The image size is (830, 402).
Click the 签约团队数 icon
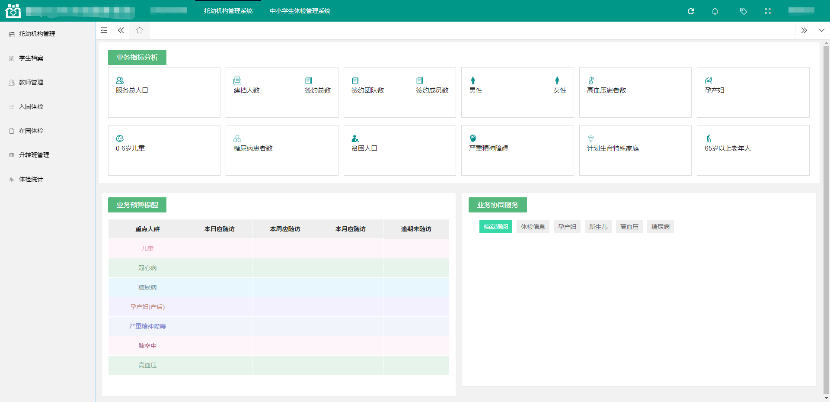355,80
